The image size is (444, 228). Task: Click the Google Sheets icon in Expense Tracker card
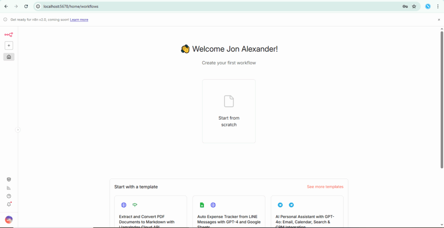point(202,205)
